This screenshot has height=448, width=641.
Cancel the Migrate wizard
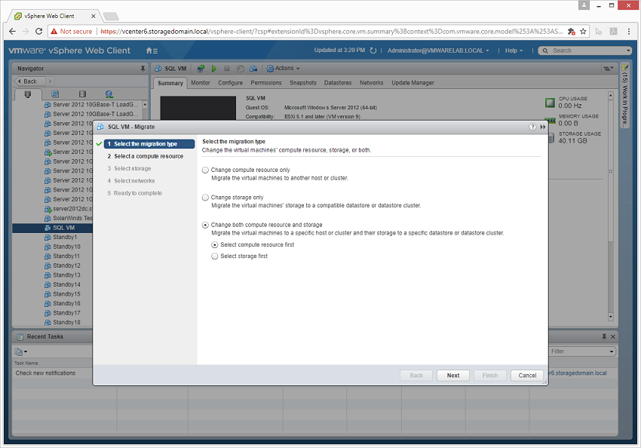click(x=527, y=376)
